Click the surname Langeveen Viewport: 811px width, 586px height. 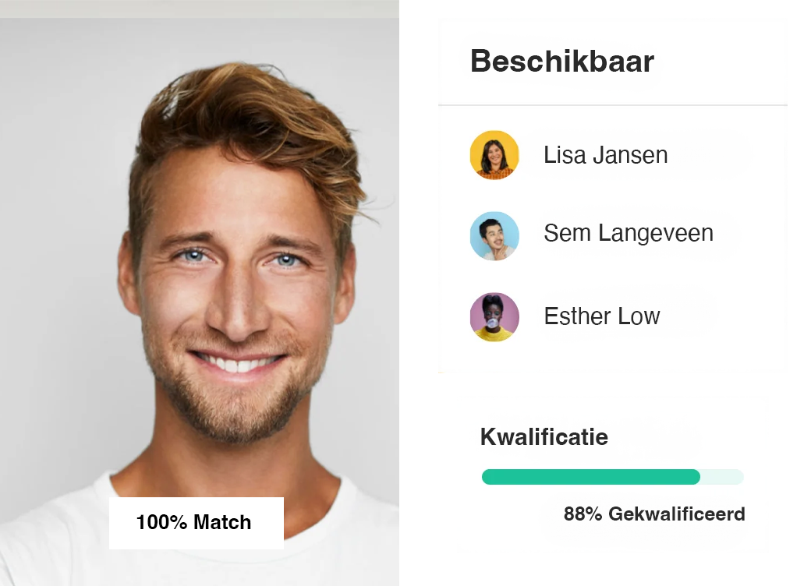coord(656,233)
